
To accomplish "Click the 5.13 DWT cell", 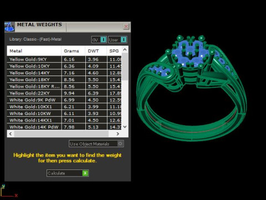I will pos(96,127).
